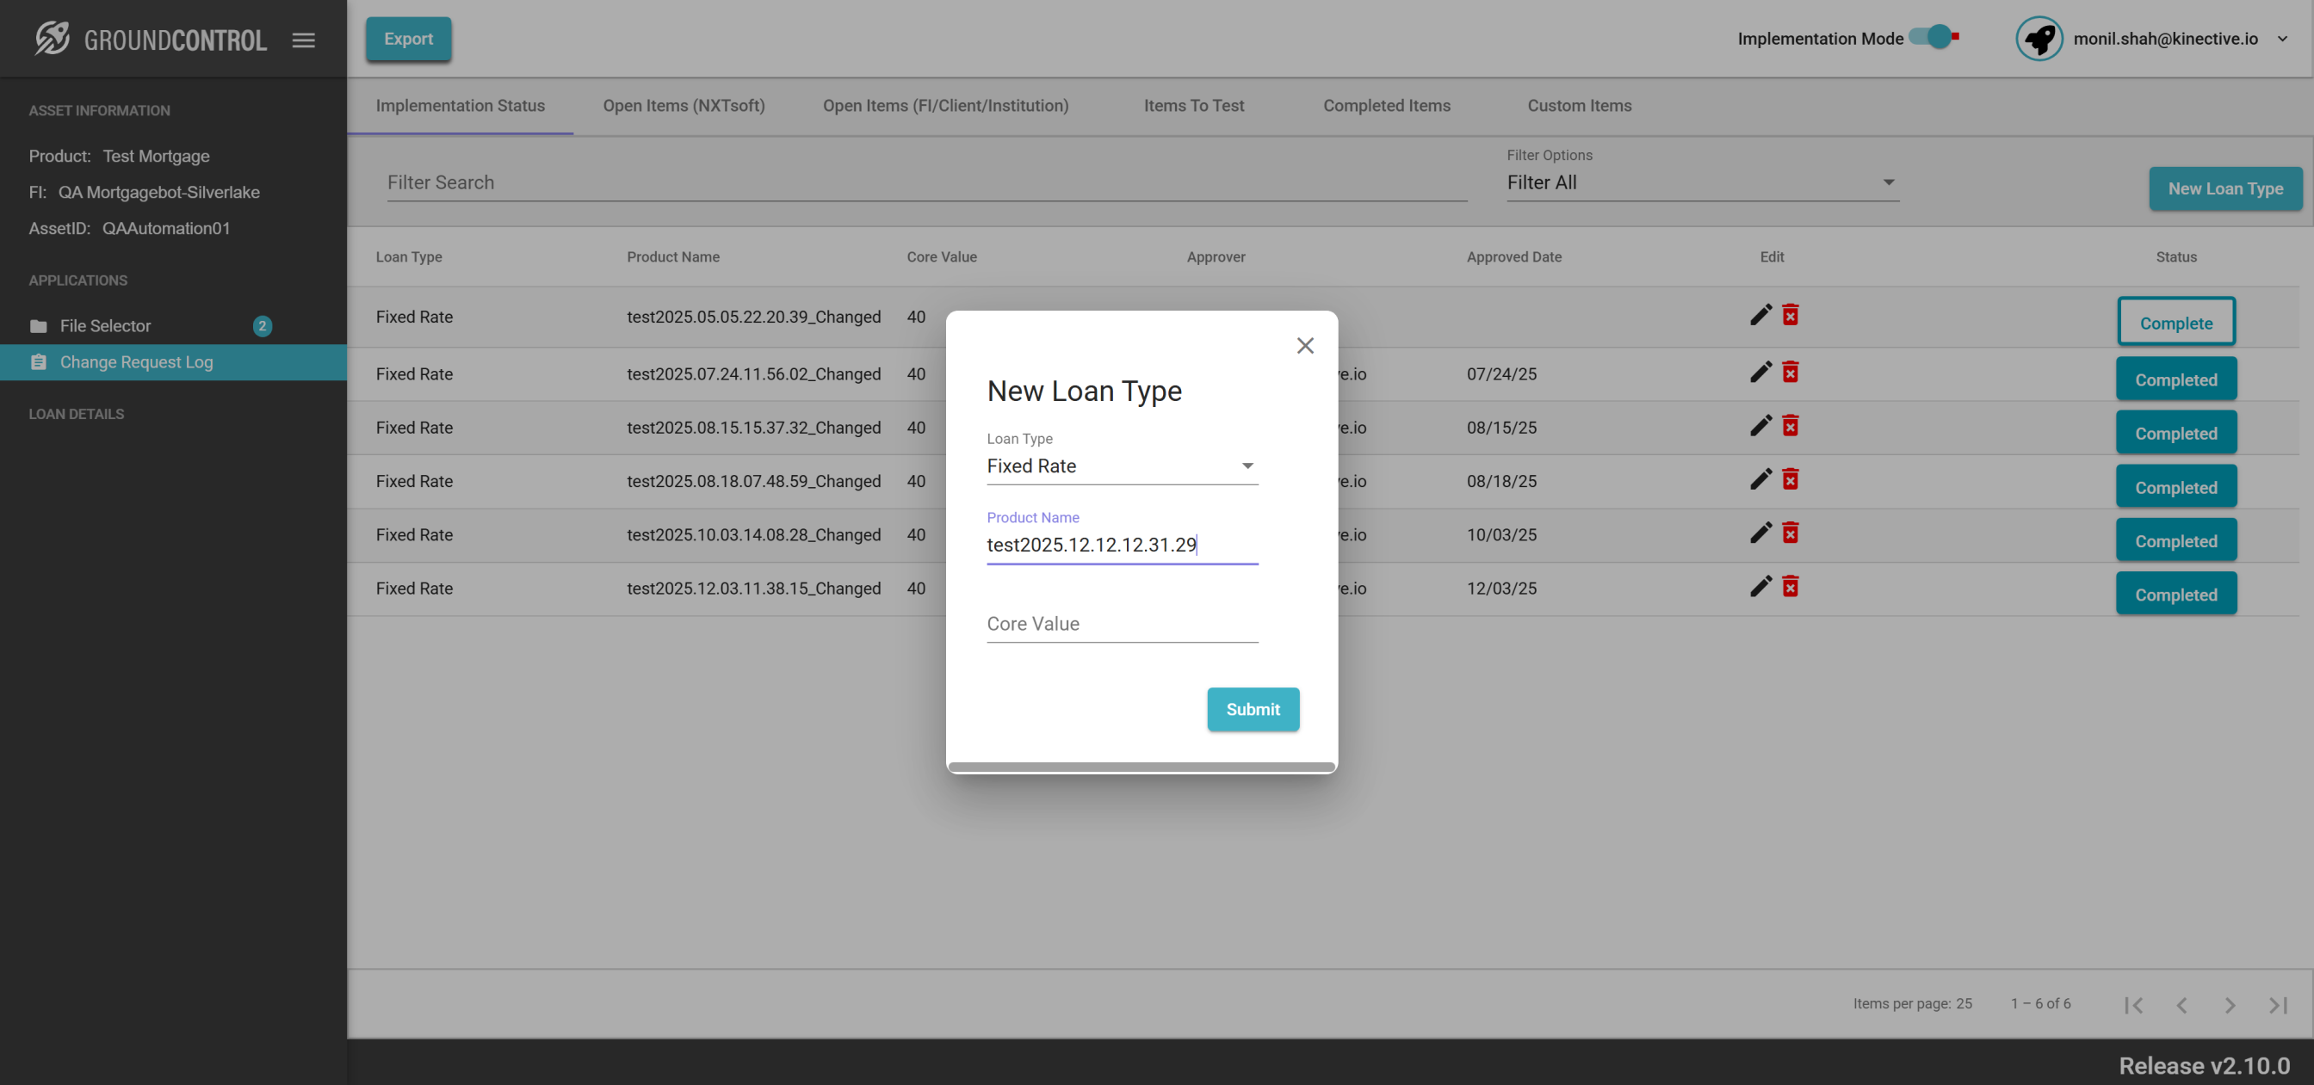Click the pencil edit icon in the 08/15/25 row

pyautogui.click(x=1760, y=427)
